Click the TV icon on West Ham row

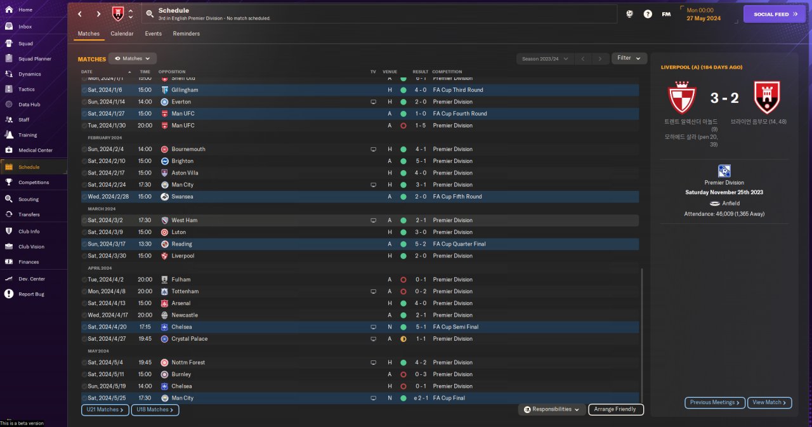[374, 220]
